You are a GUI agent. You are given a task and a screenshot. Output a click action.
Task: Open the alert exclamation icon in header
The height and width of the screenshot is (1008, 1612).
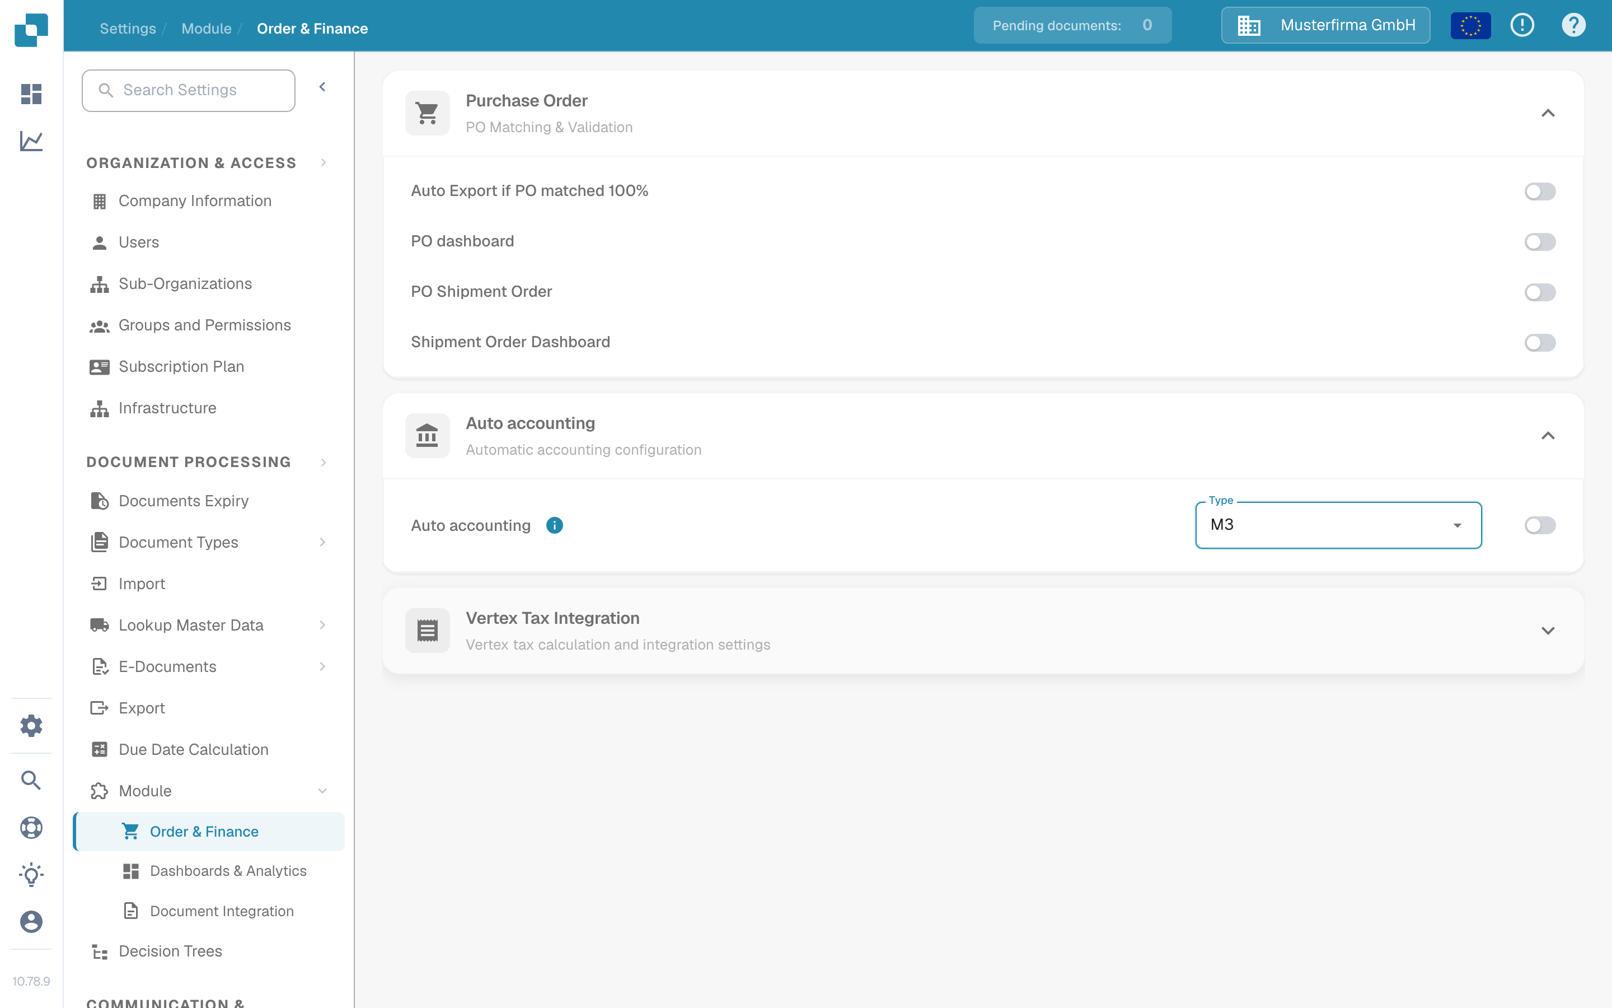[x=1522, y=25]
